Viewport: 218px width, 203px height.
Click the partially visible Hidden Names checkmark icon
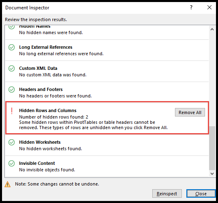[11, 27]
